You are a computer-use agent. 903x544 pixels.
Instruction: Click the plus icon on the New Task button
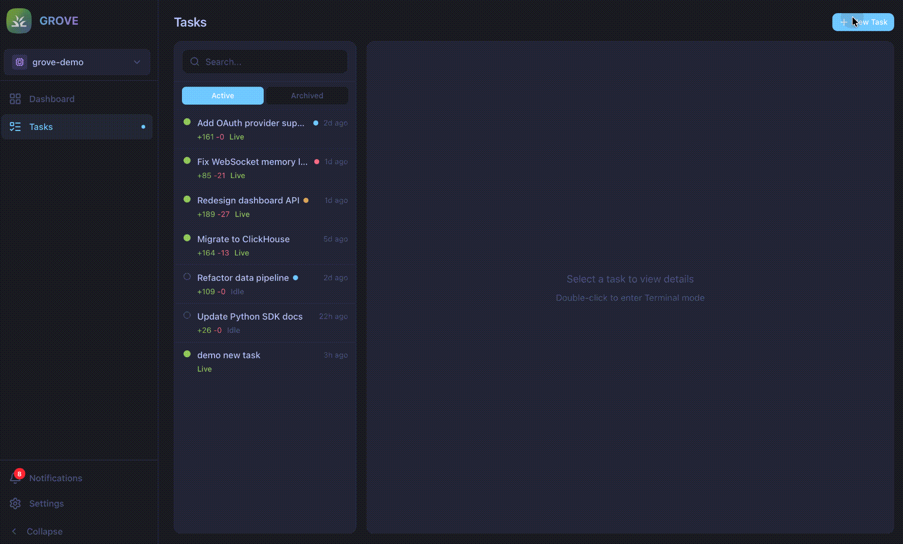click(845, 22)
